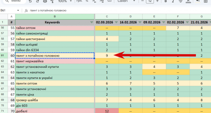Image resolution: width=211 pixels, height=113 pixels.
Task: Select cell гвинти ціна
Action: tap(55, 94)
